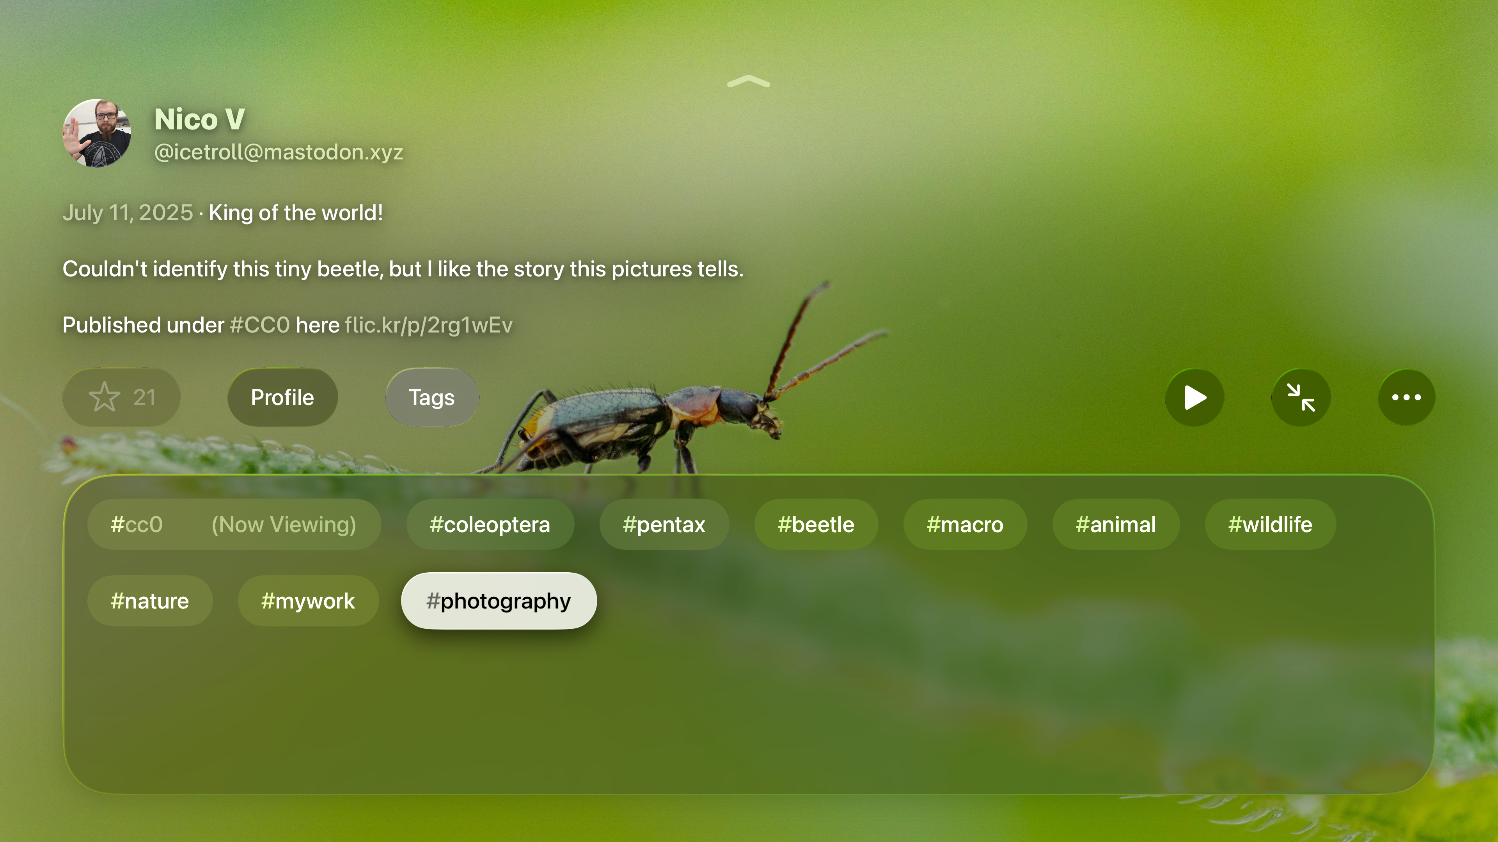Click the #CC0 hashtag in post text
The height and width of the screenshot is (842, 1498).
click(x=259, y=325)
